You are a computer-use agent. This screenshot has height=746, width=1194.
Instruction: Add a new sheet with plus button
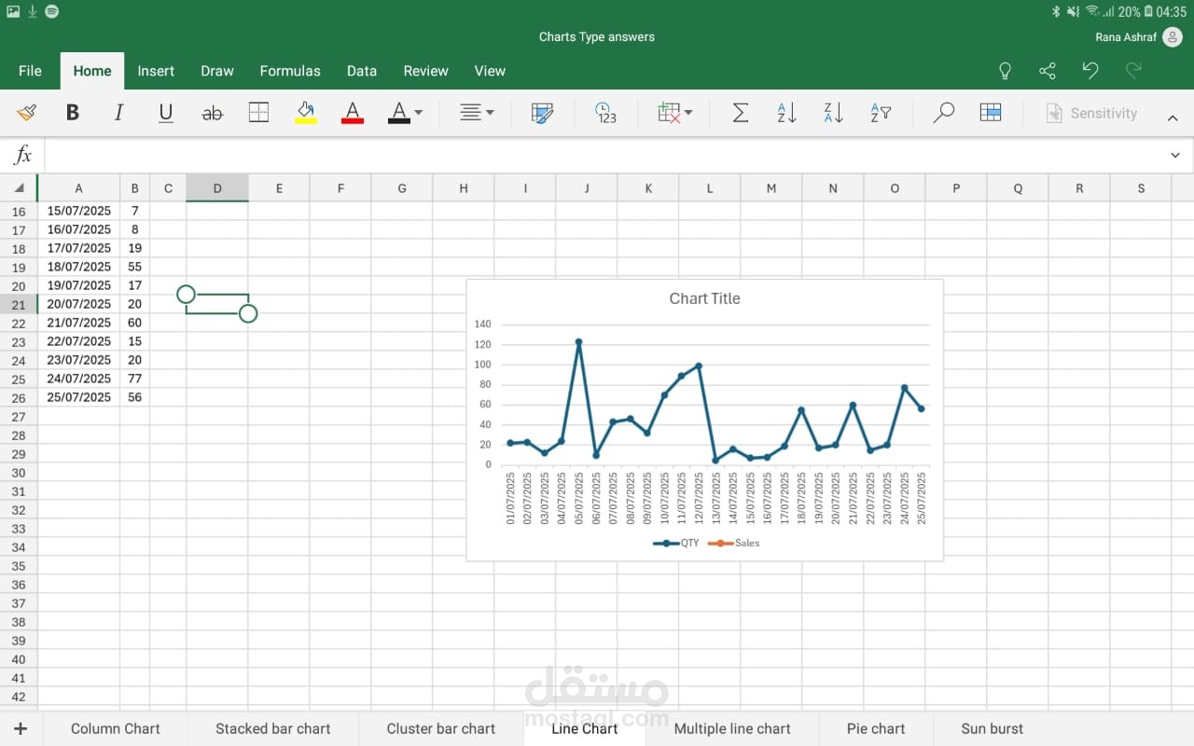21,728
